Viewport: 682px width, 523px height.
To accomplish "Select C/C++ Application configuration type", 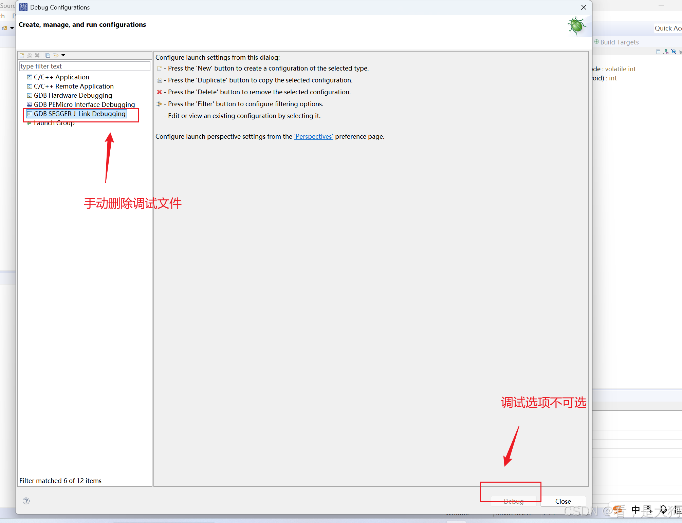I will pyautogui.click(x=61, y=77).
